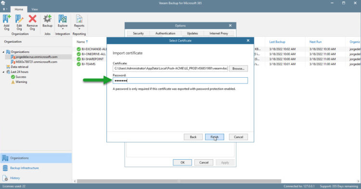Click the Last Backup time for BJ-EXCHANGE-ALL
The image size is (361, 189).
[x=282, y=49]
